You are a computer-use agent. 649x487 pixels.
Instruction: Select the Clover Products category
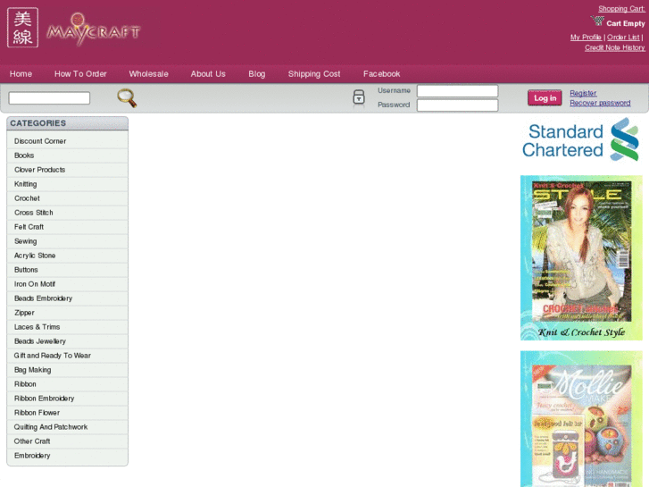68,170
